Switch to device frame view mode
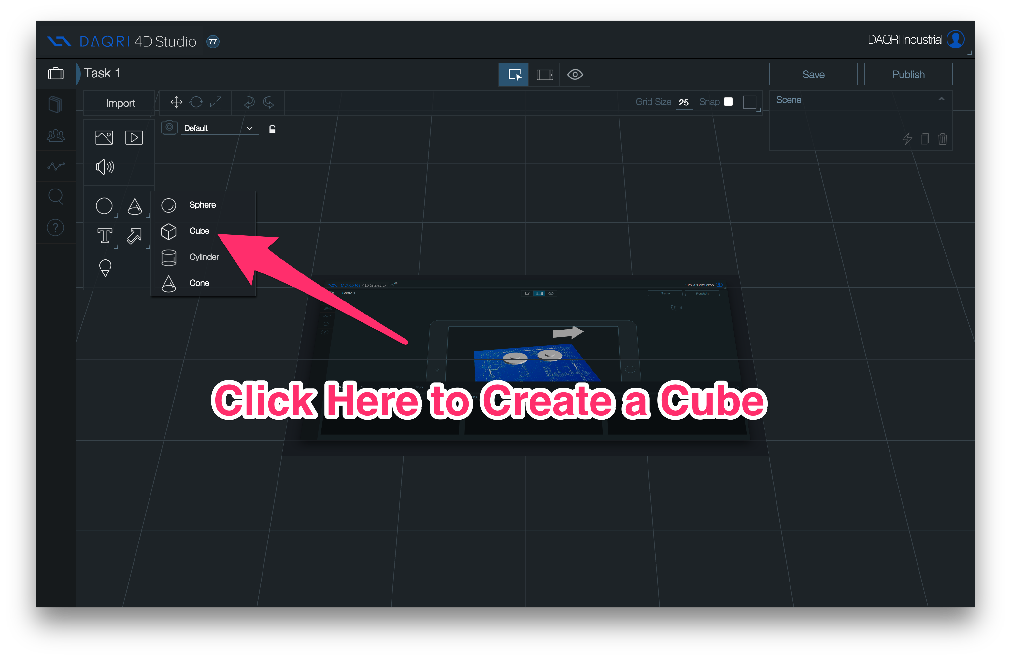This screenshot has height=659, width=1011. 545,75
